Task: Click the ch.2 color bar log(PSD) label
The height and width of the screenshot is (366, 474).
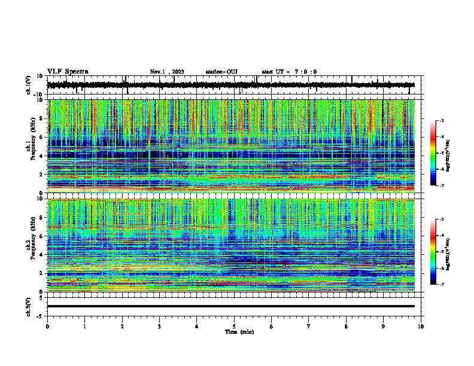Action: (x=448, y=254)
